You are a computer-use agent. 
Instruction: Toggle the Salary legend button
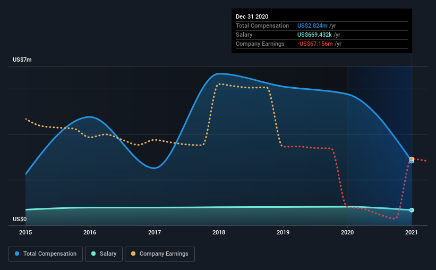(x=104, y=254)
